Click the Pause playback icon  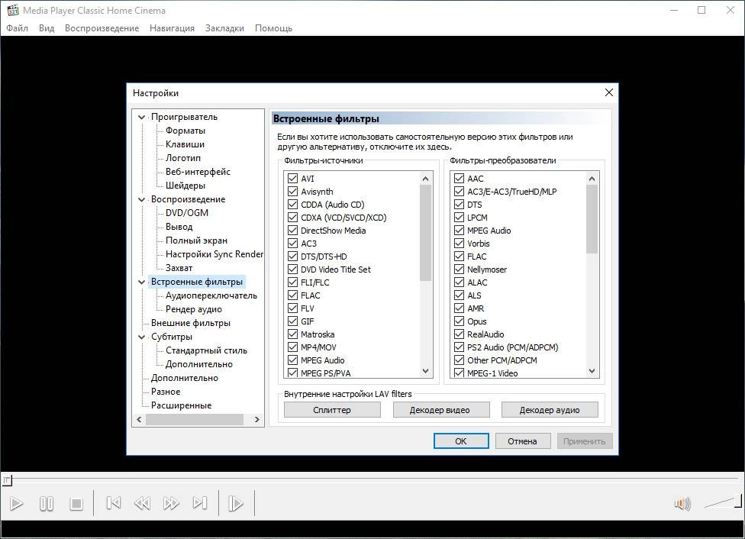pyautogui.click(x=47, y=503)
